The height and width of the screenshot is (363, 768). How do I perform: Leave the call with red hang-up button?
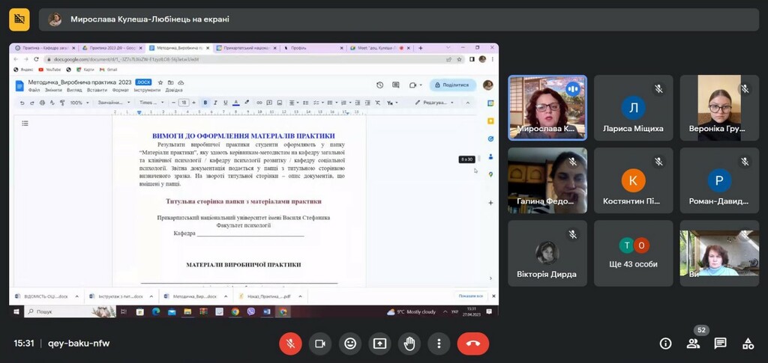473,344
